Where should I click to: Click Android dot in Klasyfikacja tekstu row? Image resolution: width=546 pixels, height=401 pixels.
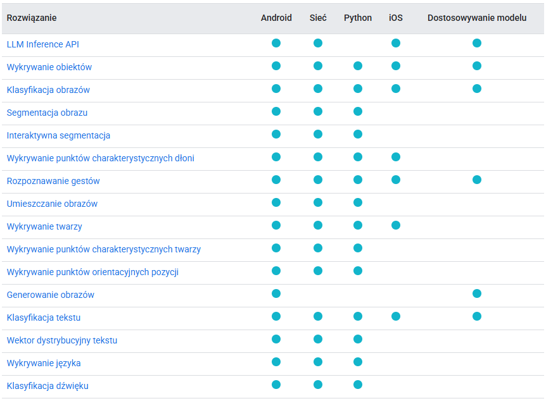coord(276,316)
